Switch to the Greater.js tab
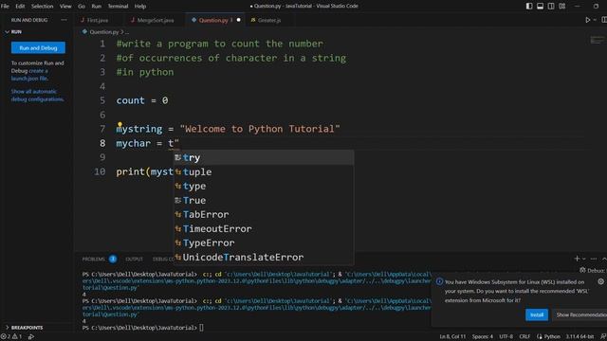Screen dimensions: 607x341 point(268,20)
